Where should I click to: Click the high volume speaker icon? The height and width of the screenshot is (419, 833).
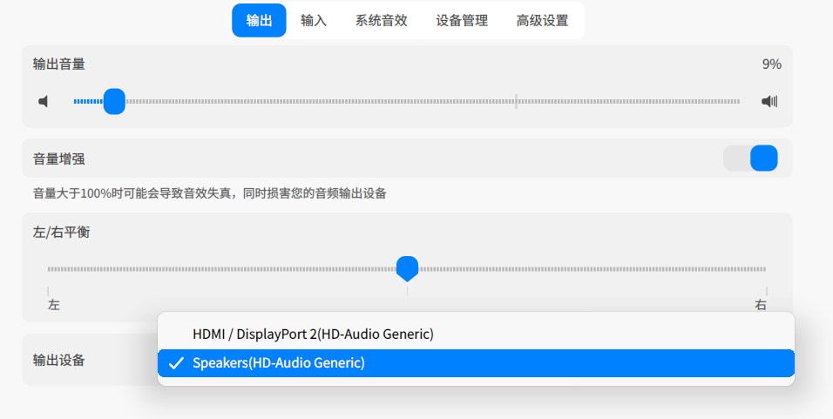[x=769, y=102]
